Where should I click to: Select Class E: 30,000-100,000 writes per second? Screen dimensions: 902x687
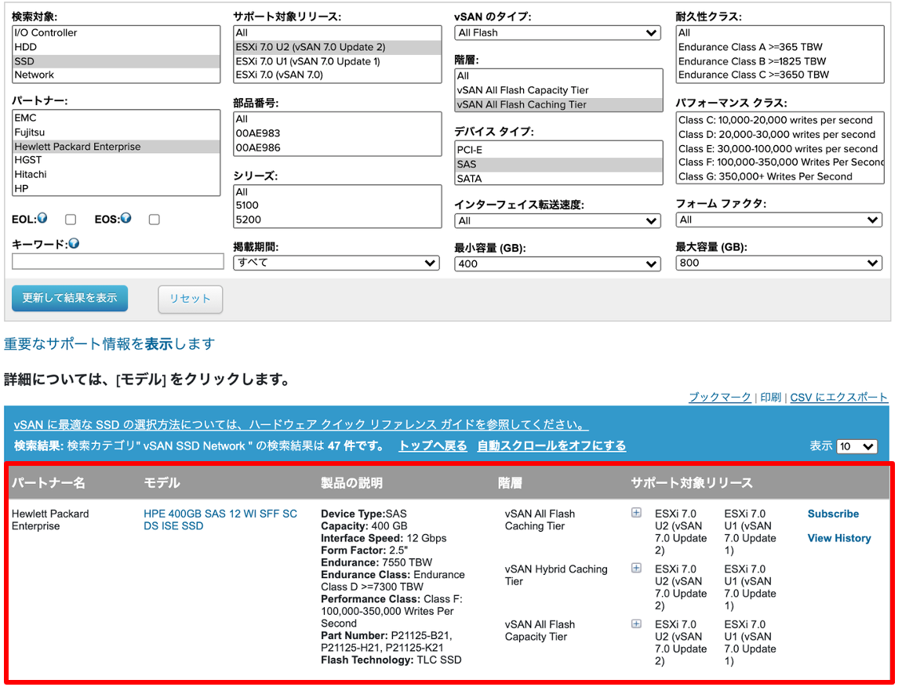click(x=780, y=148)
